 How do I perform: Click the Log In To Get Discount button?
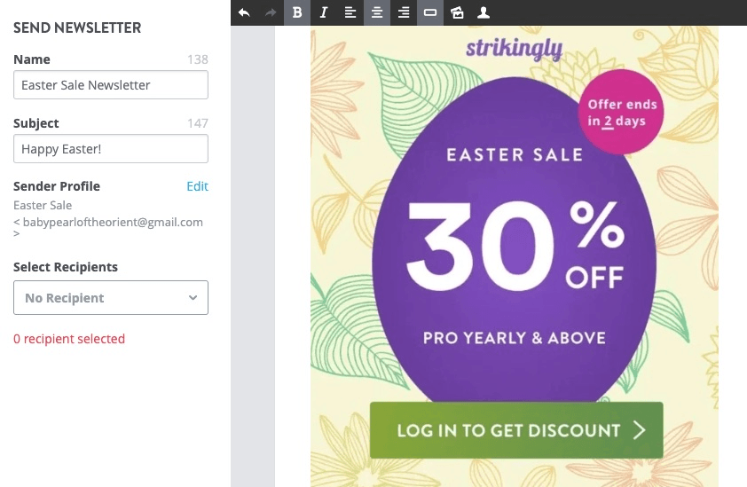pos(516,430)
